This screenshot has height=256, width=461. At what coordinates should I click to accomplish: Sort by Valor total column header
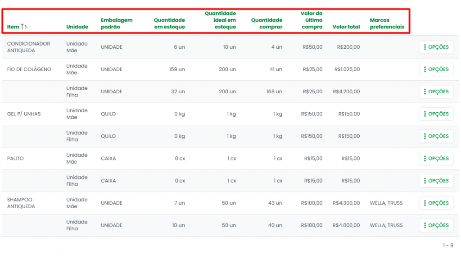346,27
